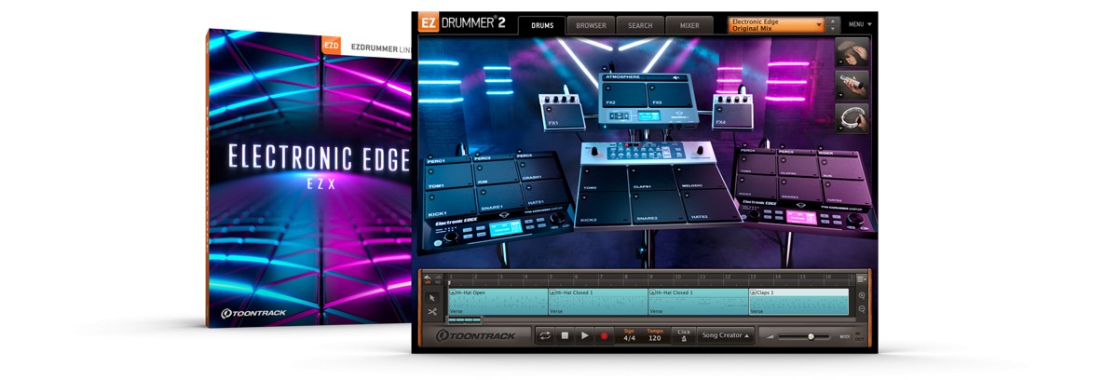Open the BROWSER tab
Image resolution: width=1118 pixels, height=380 pixels.
(591, 25)
